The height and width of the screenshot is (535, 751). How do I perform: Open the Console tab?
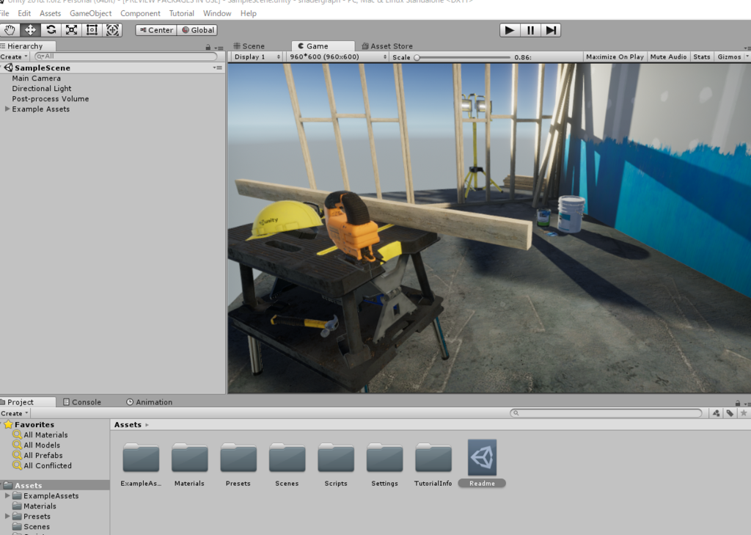click(x=82, y=401)
